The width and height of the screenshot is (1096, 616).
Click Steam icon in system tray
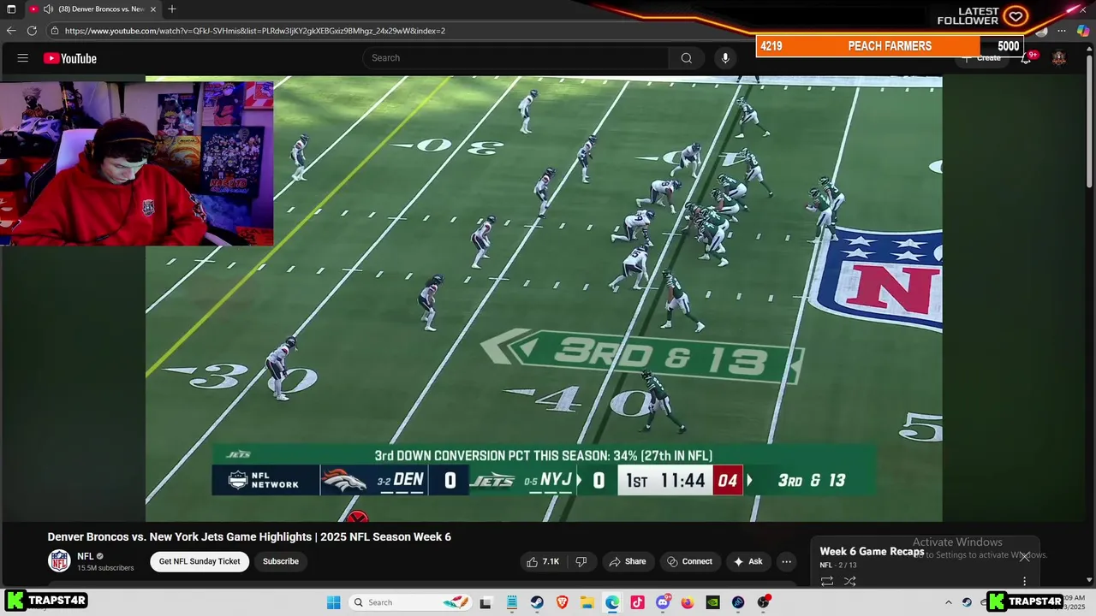[x=967, y=602]
